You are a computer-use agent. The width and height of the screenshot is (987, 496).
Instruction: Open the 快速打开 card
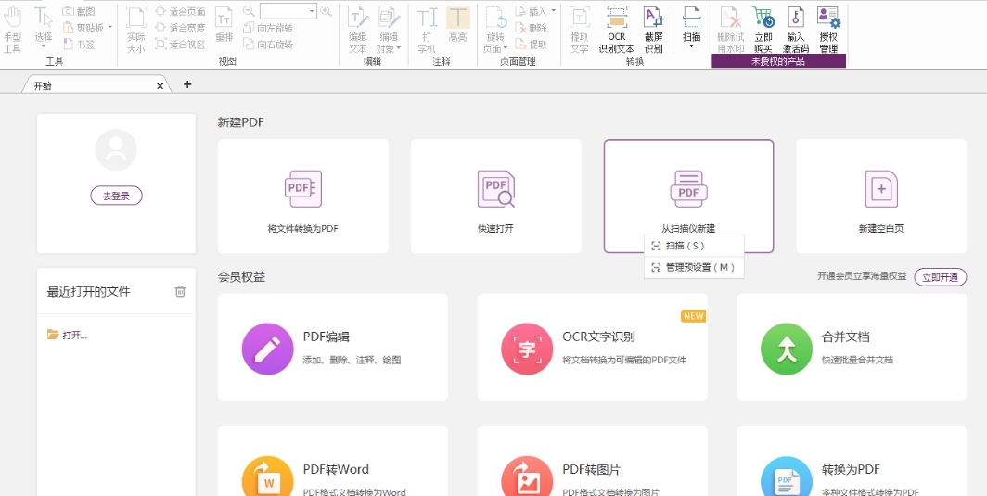[495, 197]
